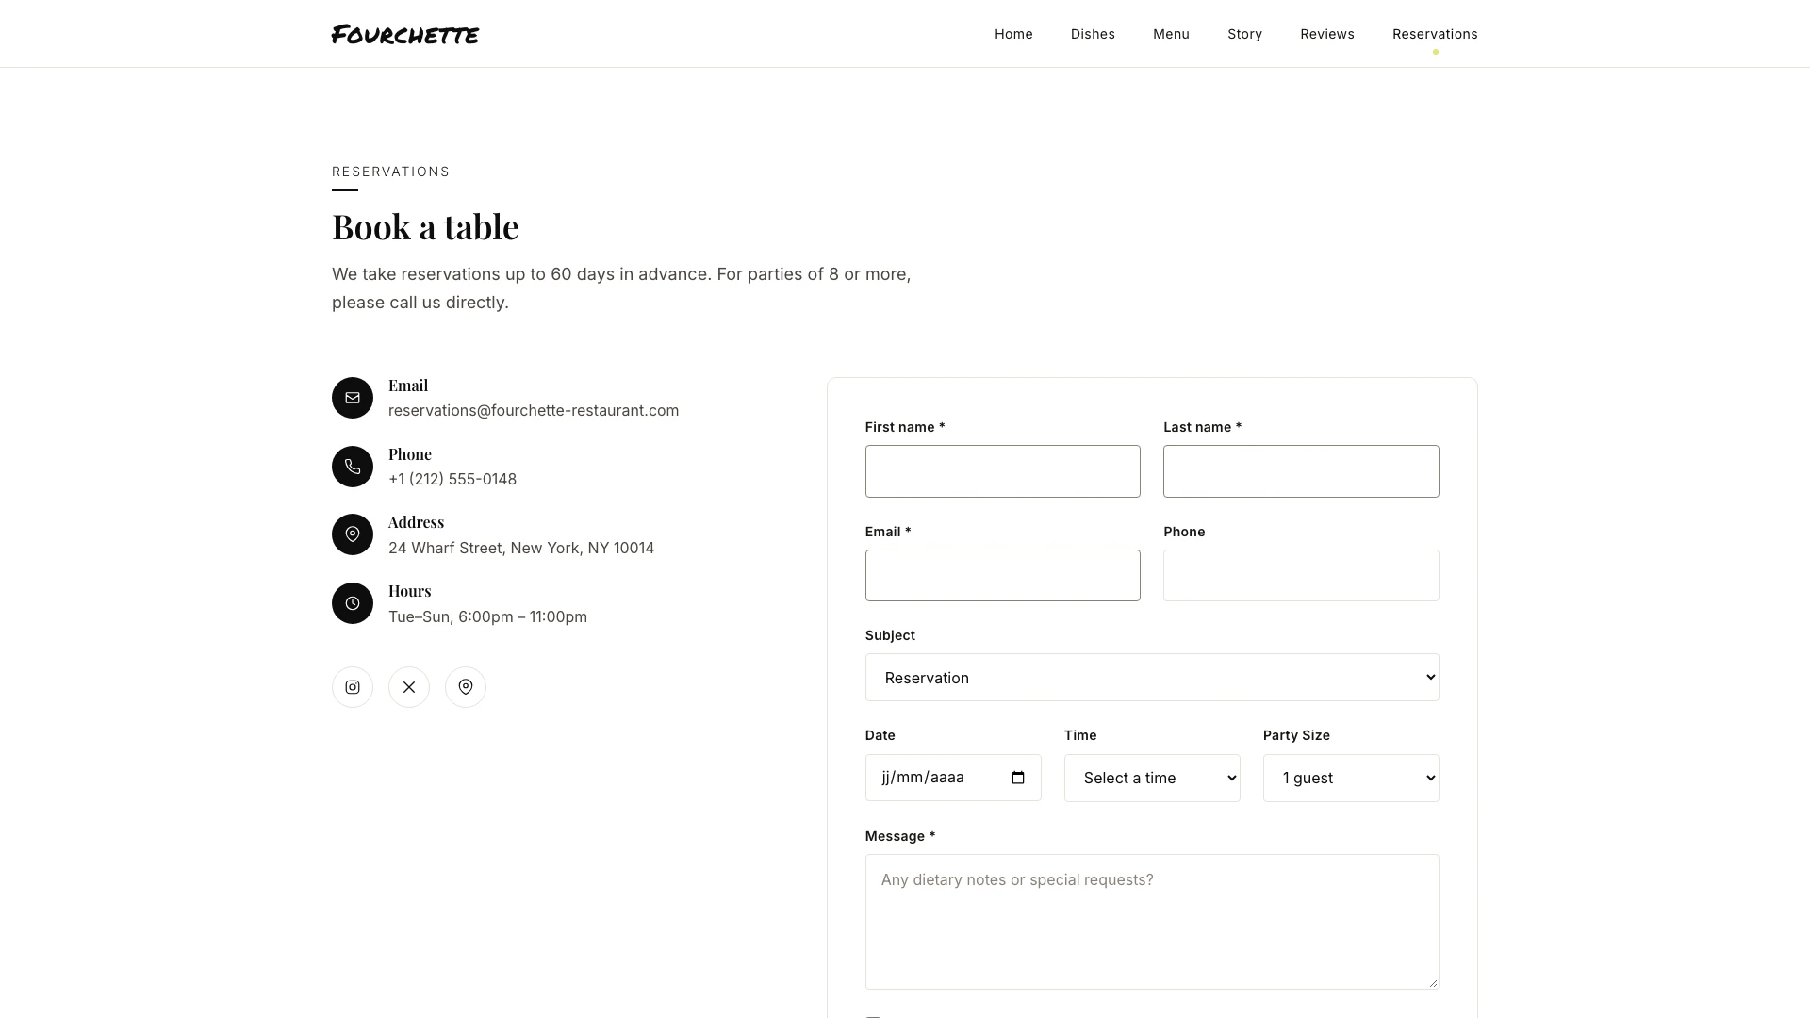Click the telephone handset icon
Viewport: 1810px width, 1018px height.
click(353, 467)
